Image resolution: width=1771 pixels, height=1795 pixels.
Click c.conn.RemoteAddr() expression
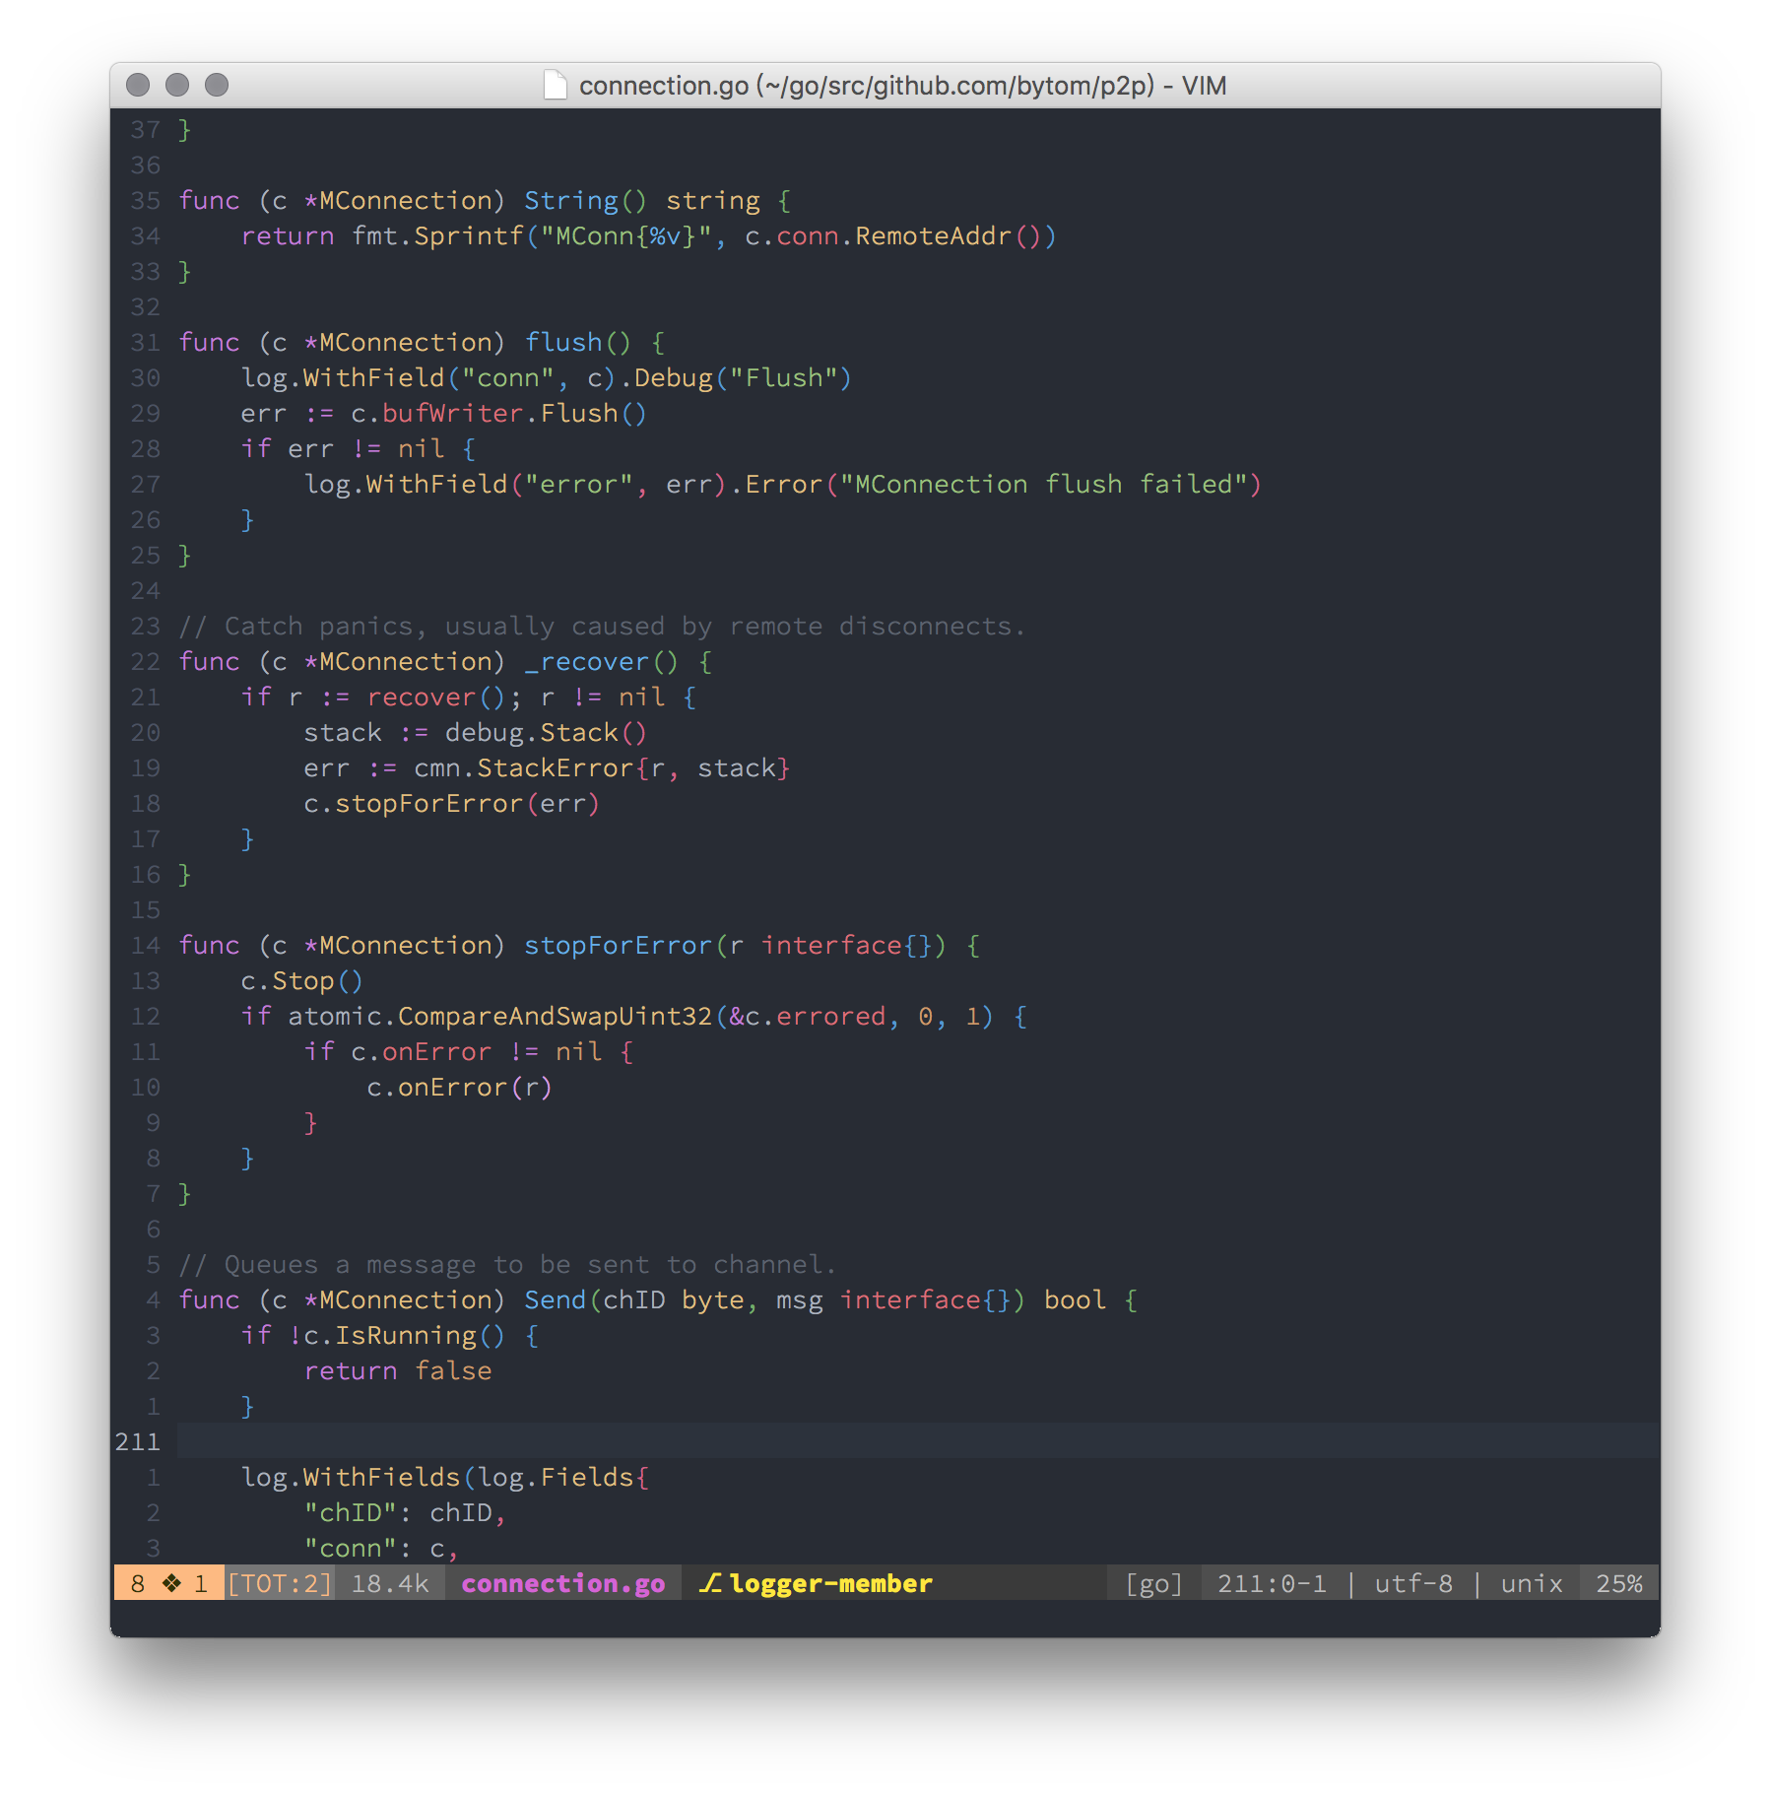(900, 235)
